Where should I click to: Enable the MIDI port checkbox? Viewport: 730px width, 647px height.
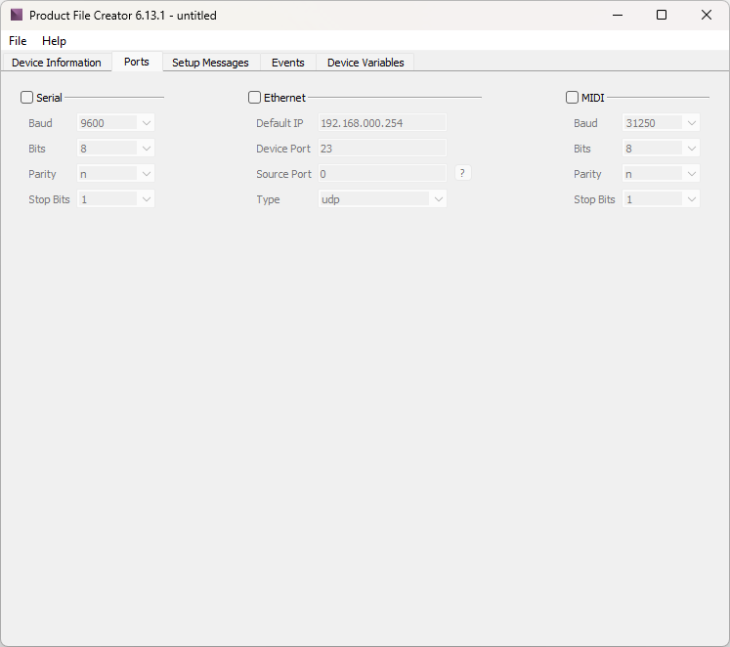click(x=573, y=98)
